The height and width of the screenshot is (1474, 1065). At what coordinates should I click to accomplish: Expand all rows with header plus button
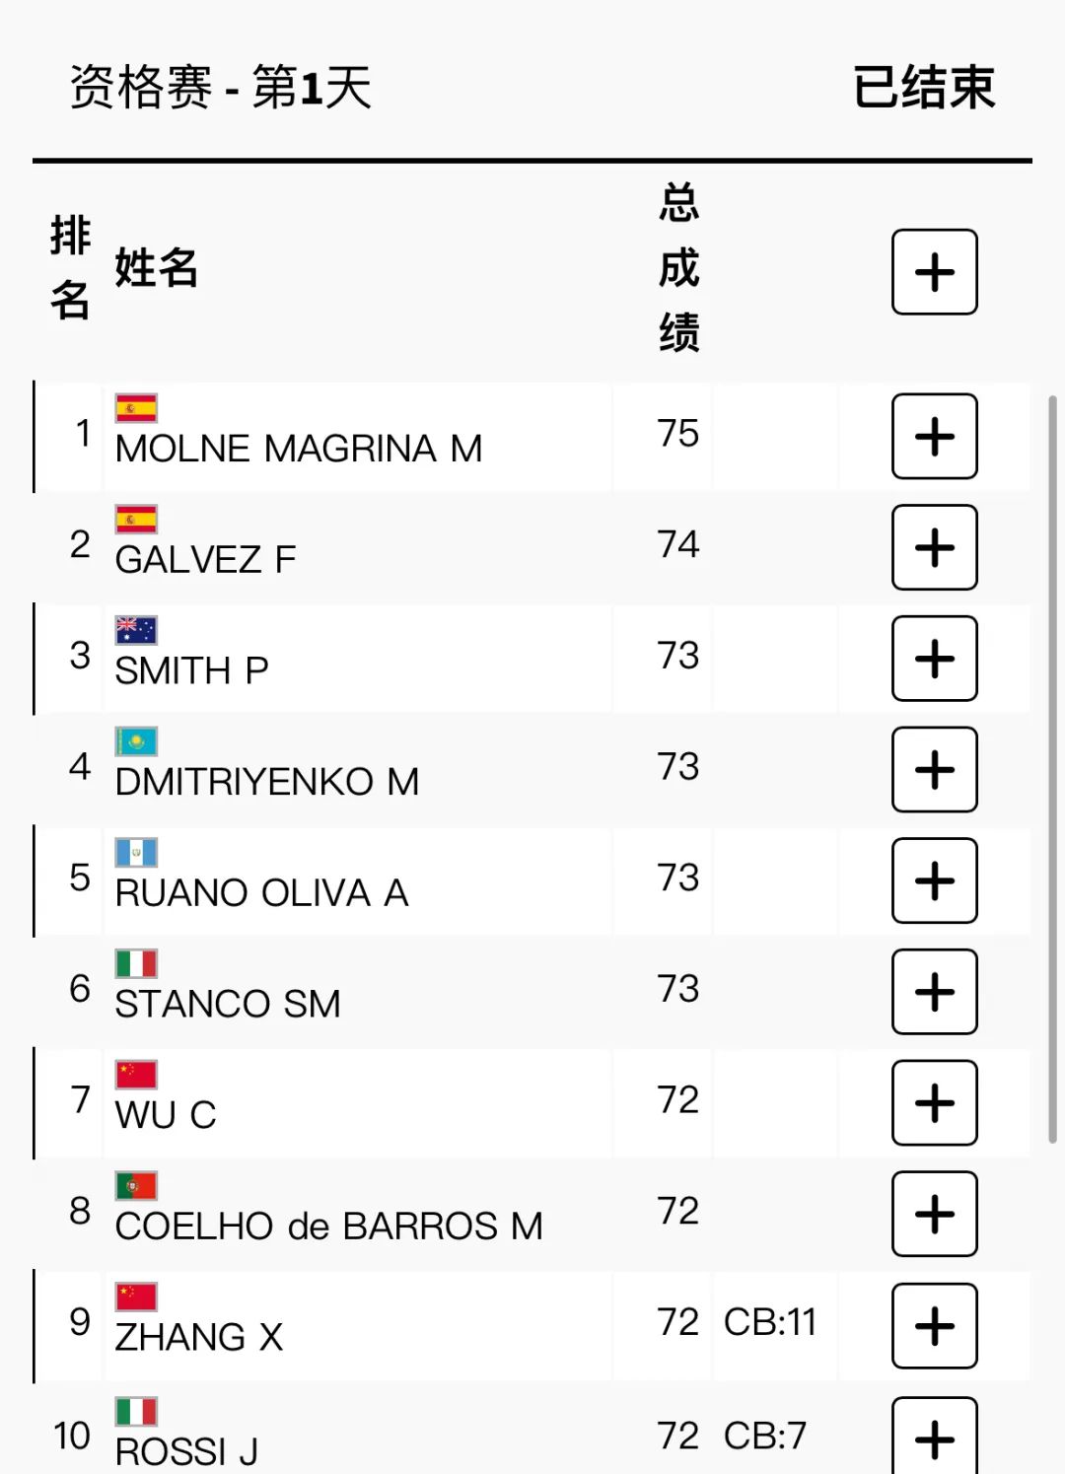934,272
